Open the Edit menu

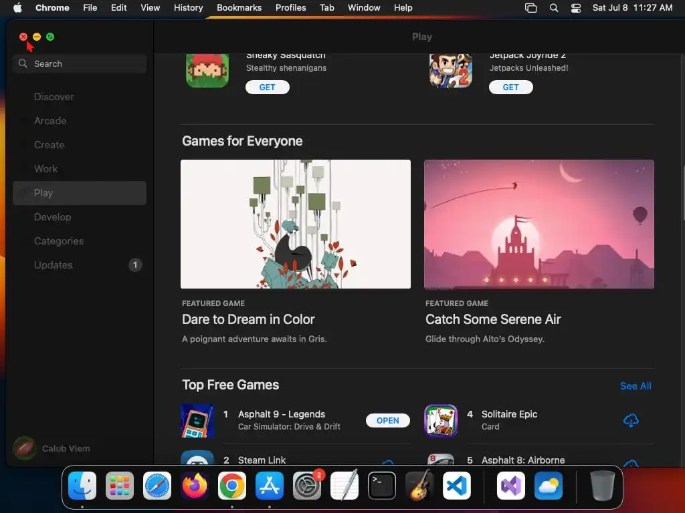pos(118,8)
